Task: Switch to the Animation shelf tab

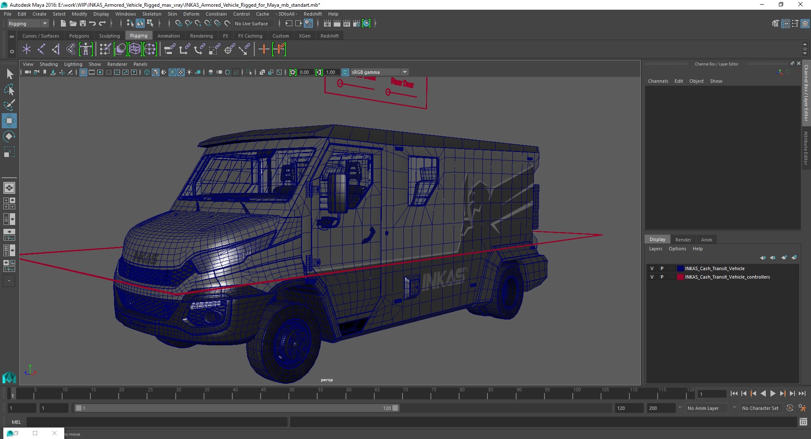Action: [x=169, y=36]
